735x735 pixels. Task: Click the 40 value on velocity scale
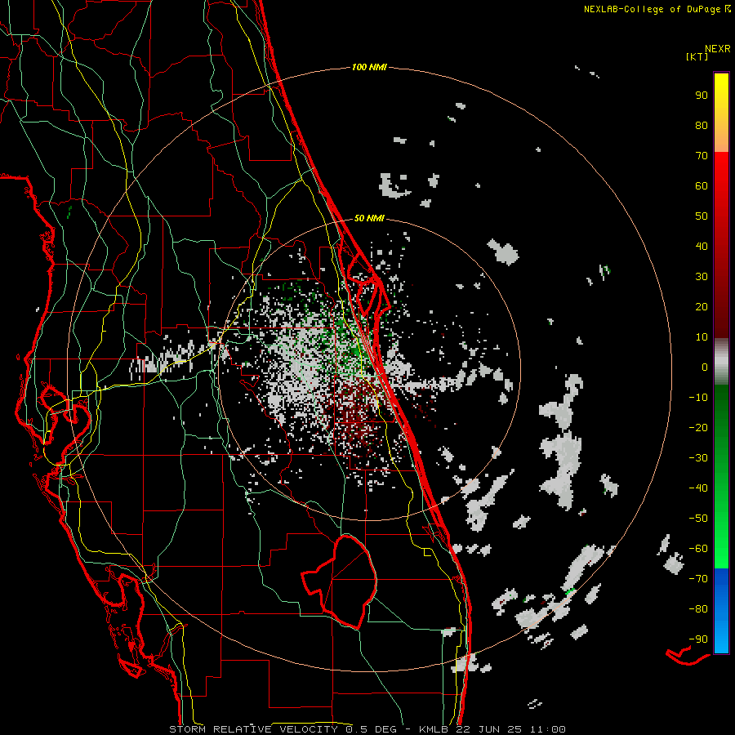702,247
